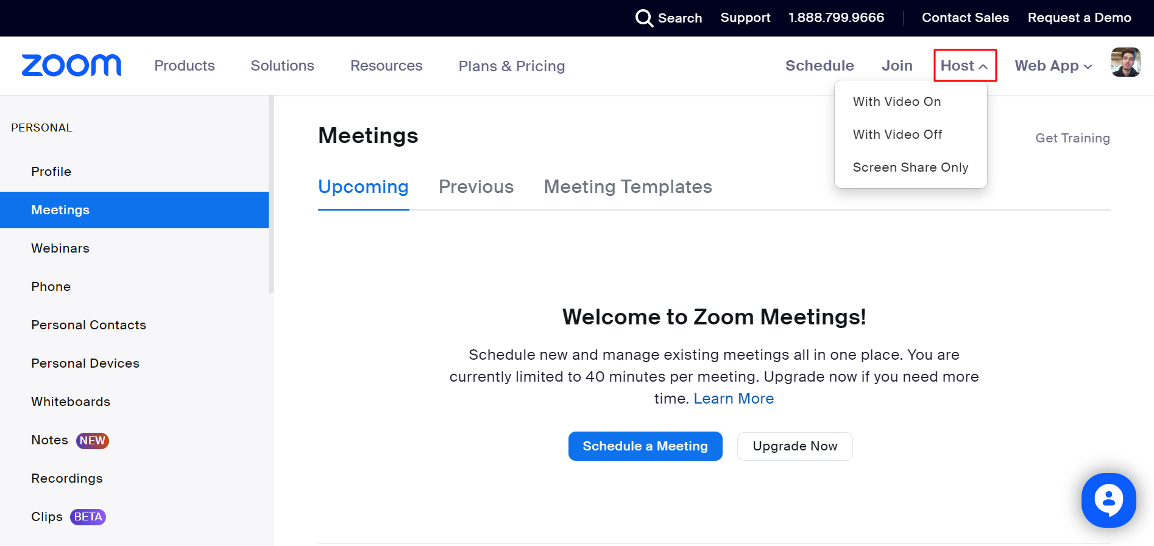Image resolution: width=1154 pixels, height=546 pixels.
Task: Open the Learn More link
Action: [x=733, y=398]
